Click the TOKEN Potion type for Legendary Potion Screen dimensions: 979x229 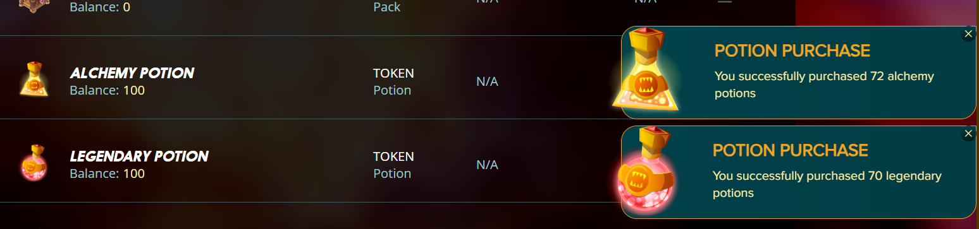(393, 165)
